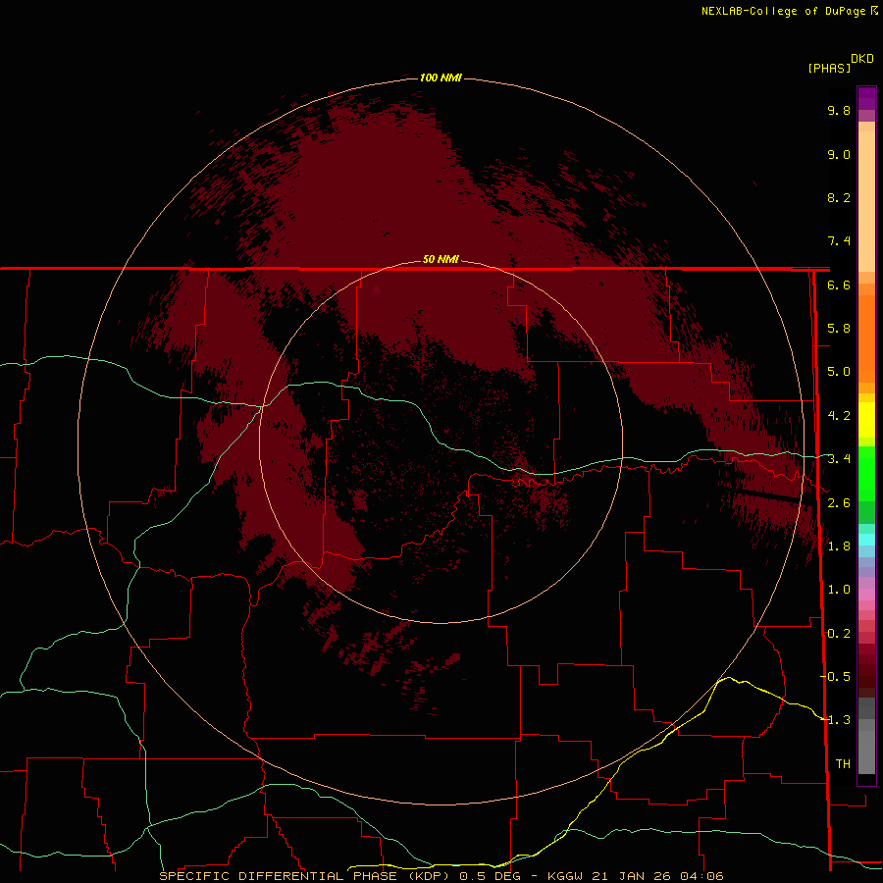The width and height of the screenshot is (883, 883).
Task: Click the purple swatch atop color bar
Action: [866, 98]
